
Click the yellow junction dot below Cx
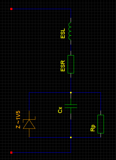point(71,137)
